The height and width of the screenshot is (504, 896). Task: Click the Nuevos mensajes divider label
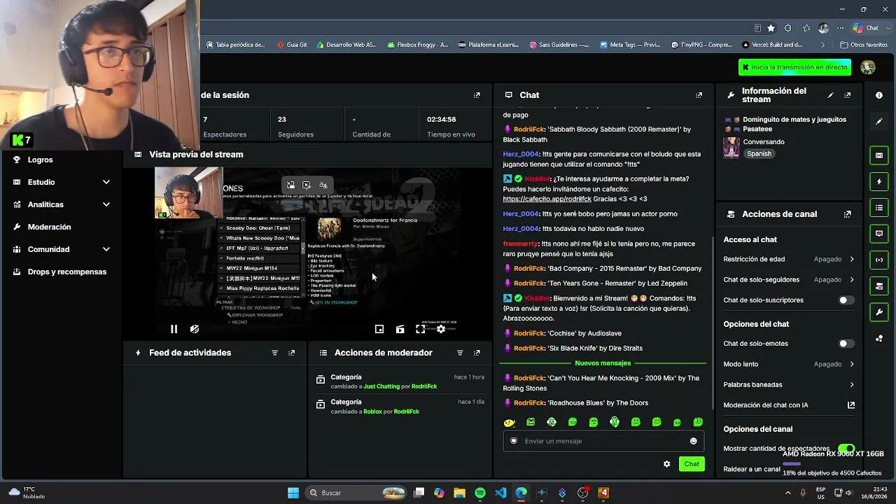point(603,363)
